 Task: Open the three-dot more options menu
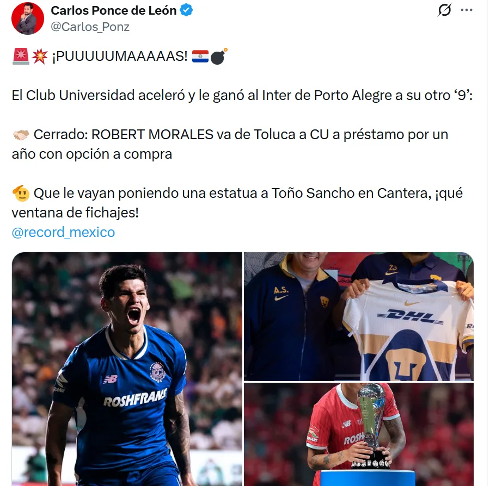click(x=467, y=10)
